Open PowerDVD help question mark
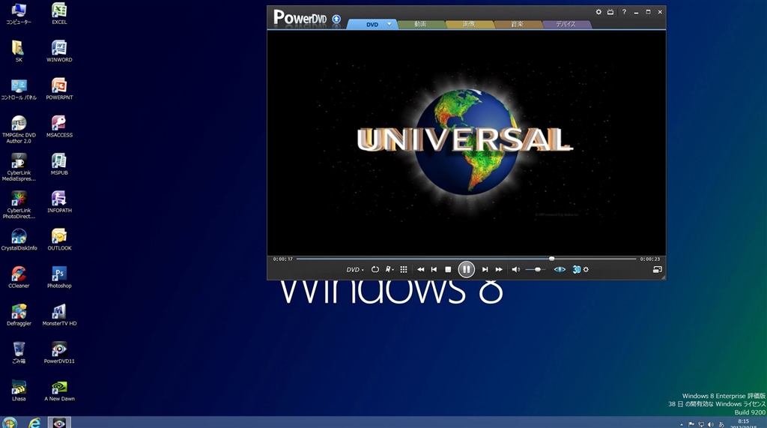767x428 pixels. [624, 12]
